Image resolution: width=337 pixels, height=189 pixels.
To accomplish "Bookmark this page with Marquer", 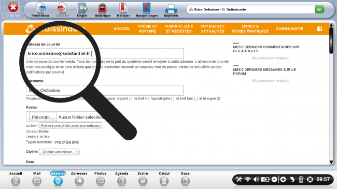I will [123, 10].
